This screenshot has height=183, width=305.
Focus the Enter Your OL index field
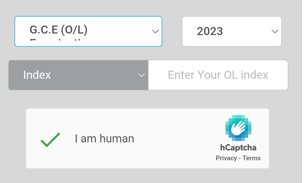[218, 75]
